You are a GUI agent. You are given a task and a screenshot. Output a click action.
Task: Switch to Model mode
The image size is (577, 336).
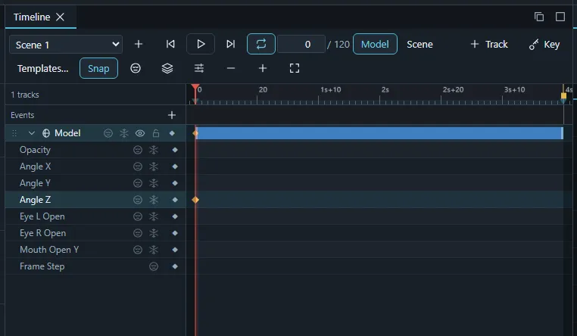point(375,44)
